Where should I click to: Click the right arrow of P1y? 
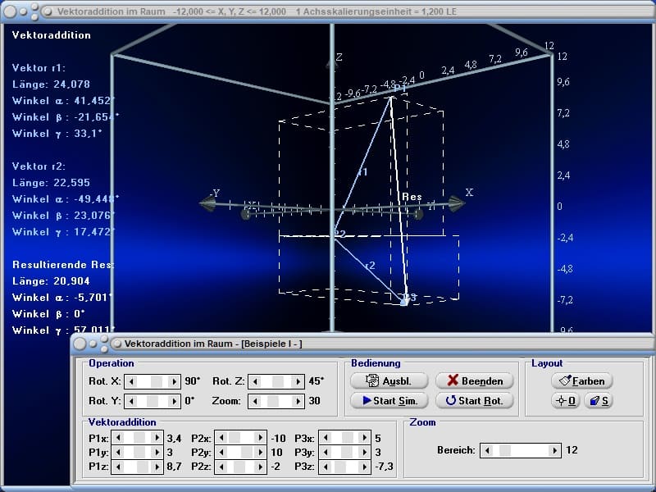tap(157, 453)
